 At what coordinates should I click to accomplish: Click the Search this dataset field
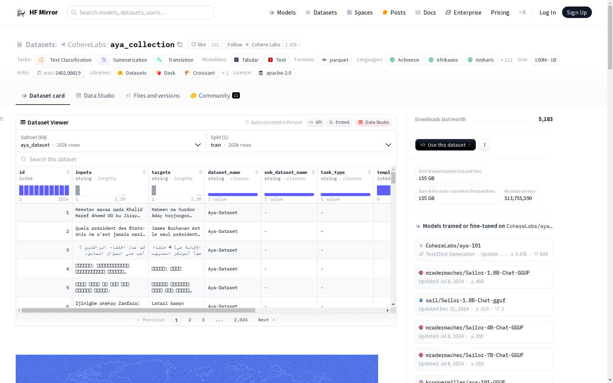pos(206,159)
